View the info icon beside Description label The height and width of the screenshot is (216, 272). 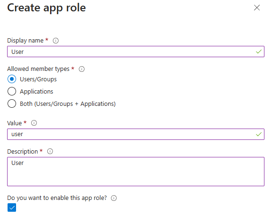50,151
